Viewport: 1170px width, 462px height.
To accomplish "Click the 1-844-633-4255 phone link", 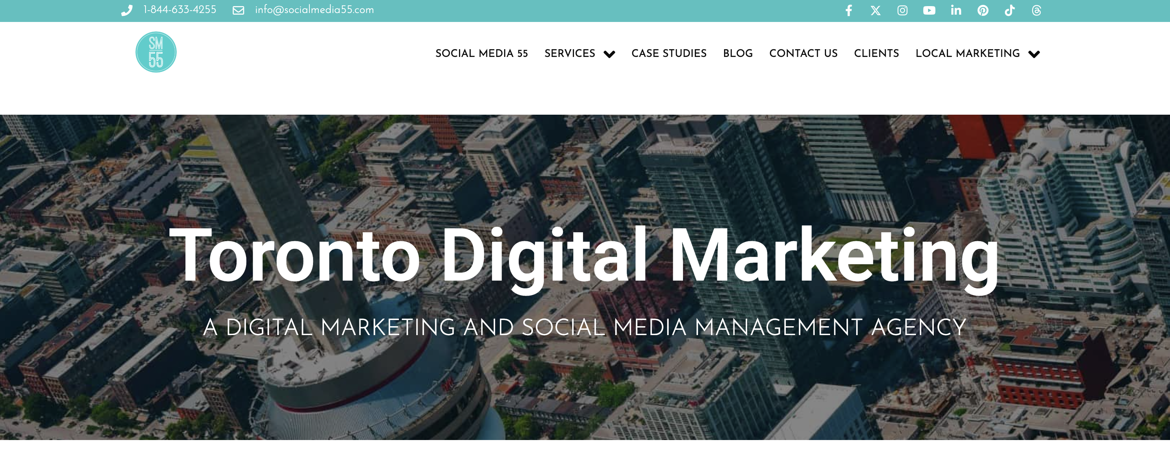I will [179, 10].
